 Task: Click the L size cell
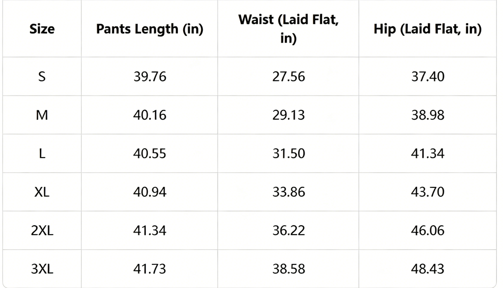click(x=42, y=154)
